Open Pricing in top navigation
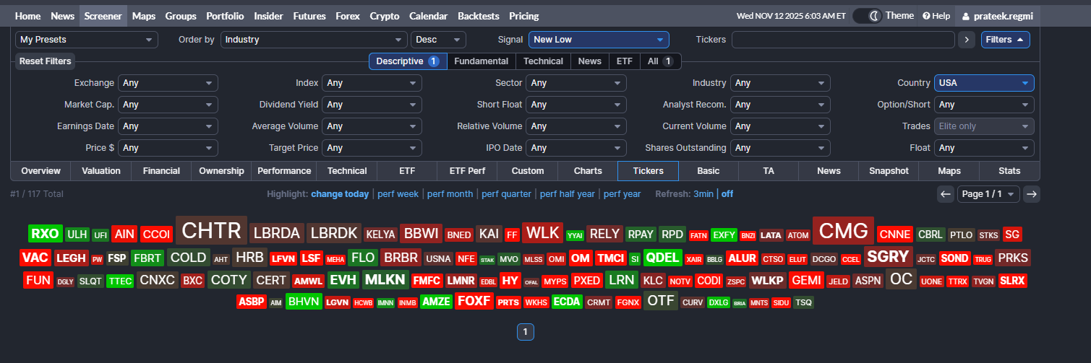 523,16
